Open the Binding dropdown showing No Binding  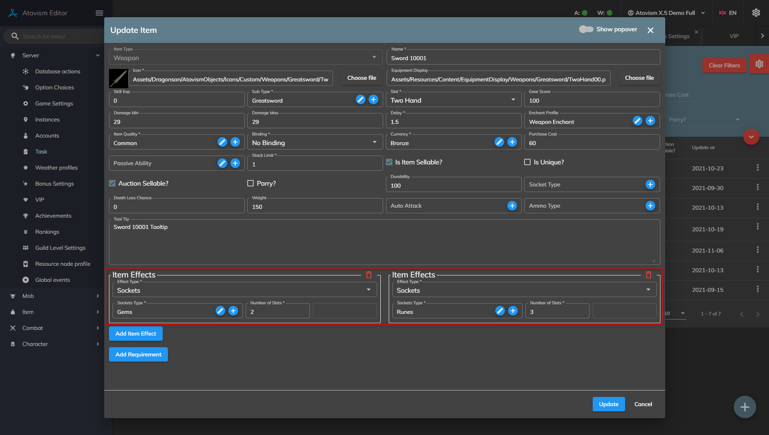315,143
